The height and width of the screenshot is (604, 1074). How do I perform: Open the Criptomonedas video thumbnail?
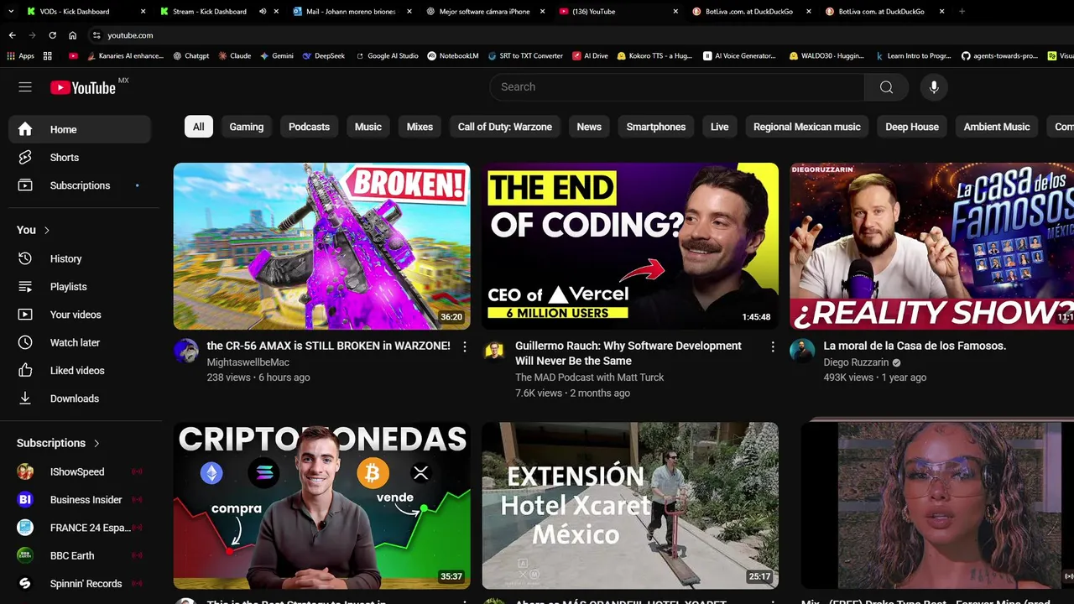tap(322, 505)
